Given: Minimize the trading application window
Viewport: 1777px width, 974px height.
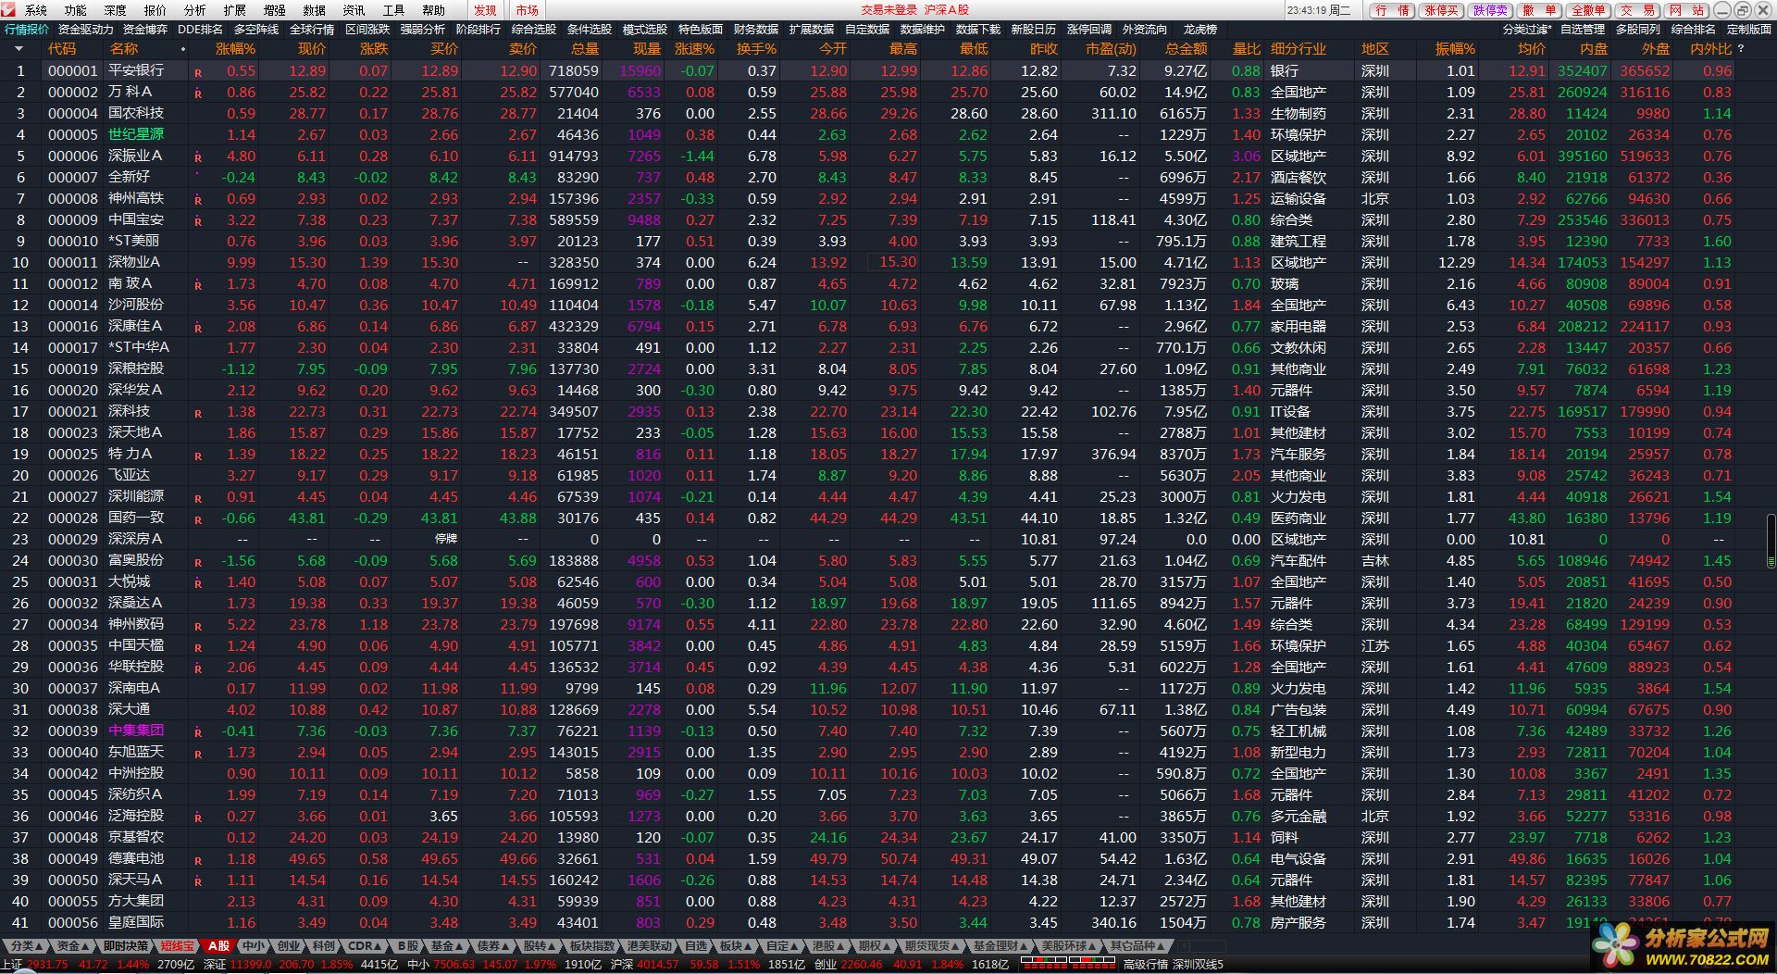Looking at the screenshot, I should pos(1721,10).
